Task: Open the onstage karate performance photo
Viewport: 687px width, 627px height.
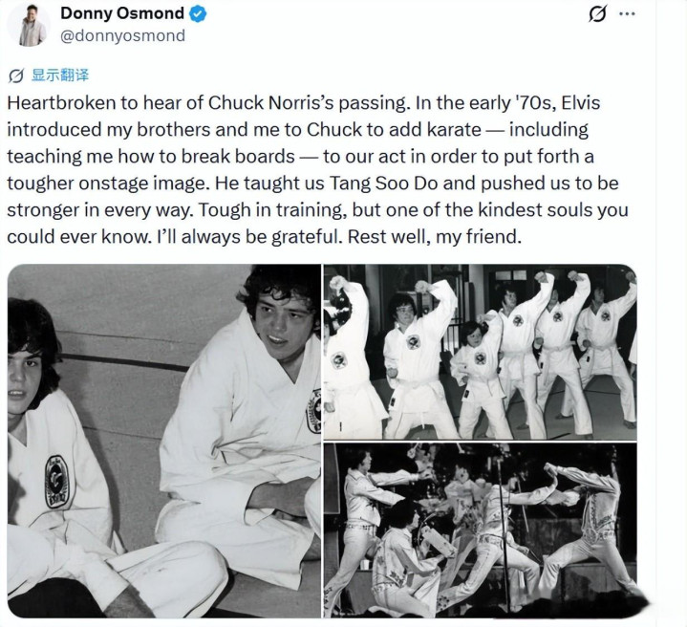Action: coord(481,530)
